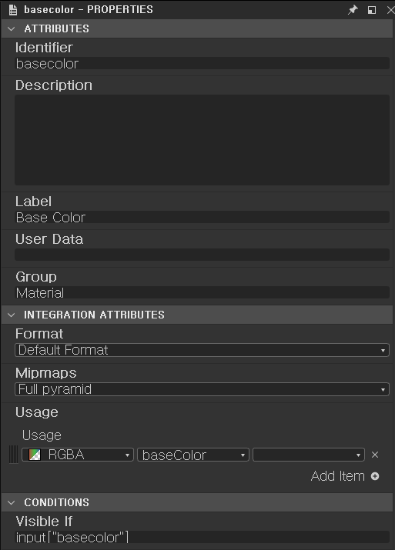Remove the RGBA usage item with X

(375, 455)
